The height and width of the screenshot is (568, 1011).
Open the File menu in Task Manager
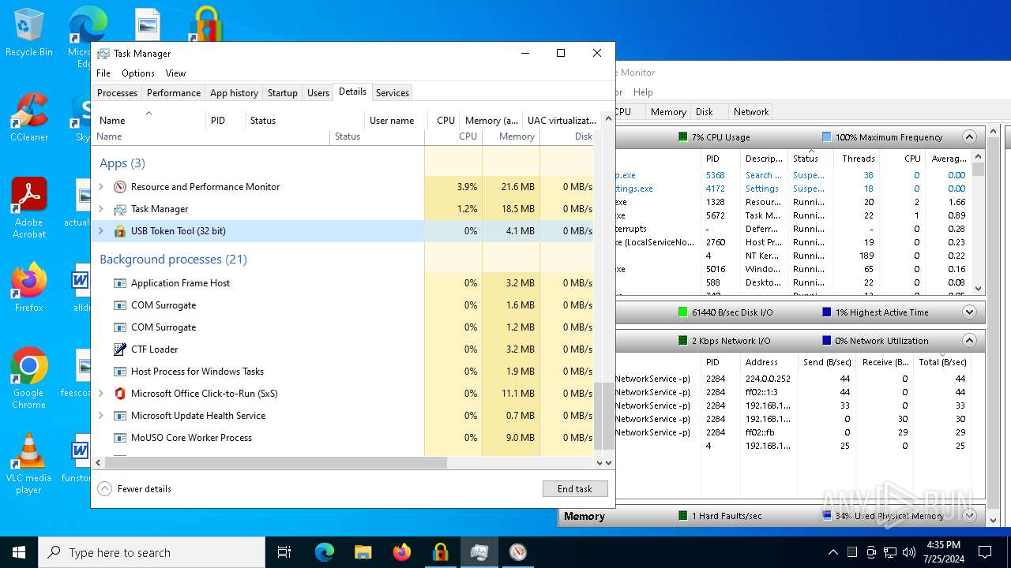click(103, 73)
